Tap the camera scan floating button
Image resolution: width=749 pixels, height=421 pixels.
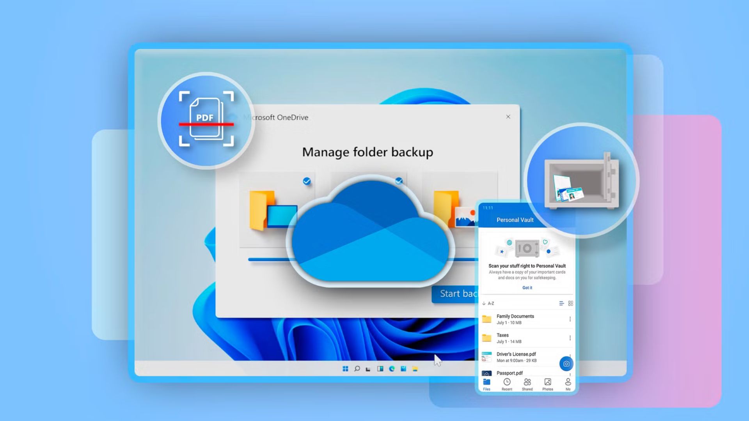click(566, 364)
